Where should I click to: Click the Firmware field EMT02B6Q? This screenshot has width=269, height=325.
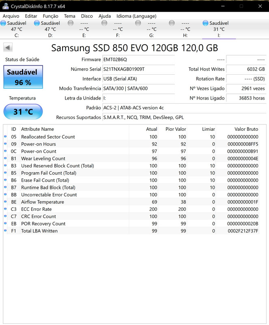tap(138, 59)
